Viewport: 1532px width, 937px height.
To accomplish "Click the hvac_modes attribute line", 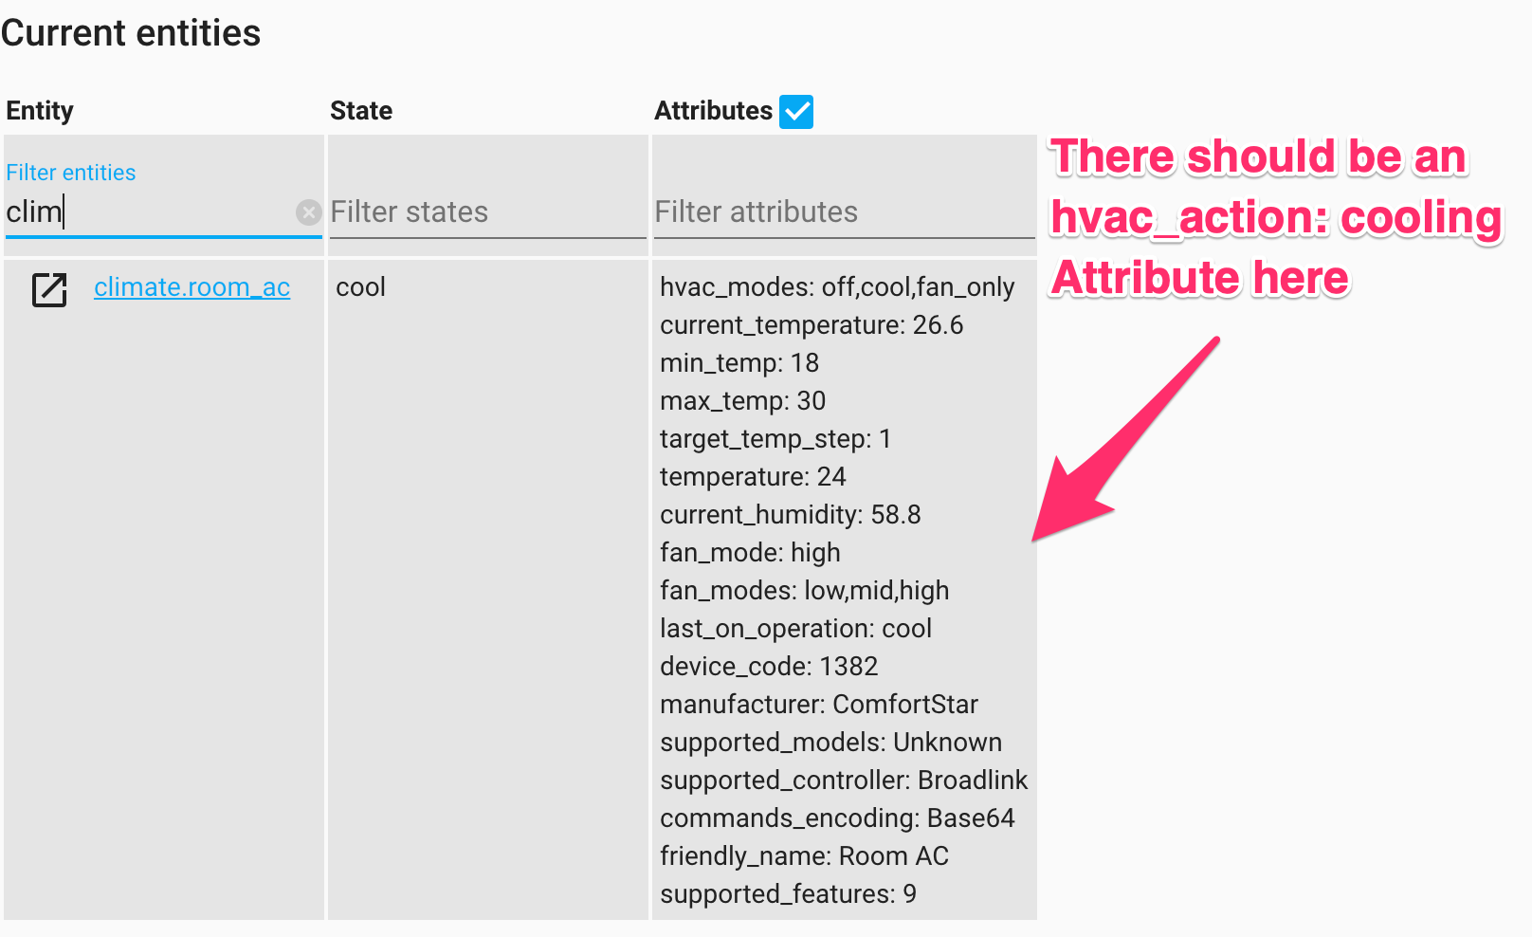I will (x=836, y=286).
